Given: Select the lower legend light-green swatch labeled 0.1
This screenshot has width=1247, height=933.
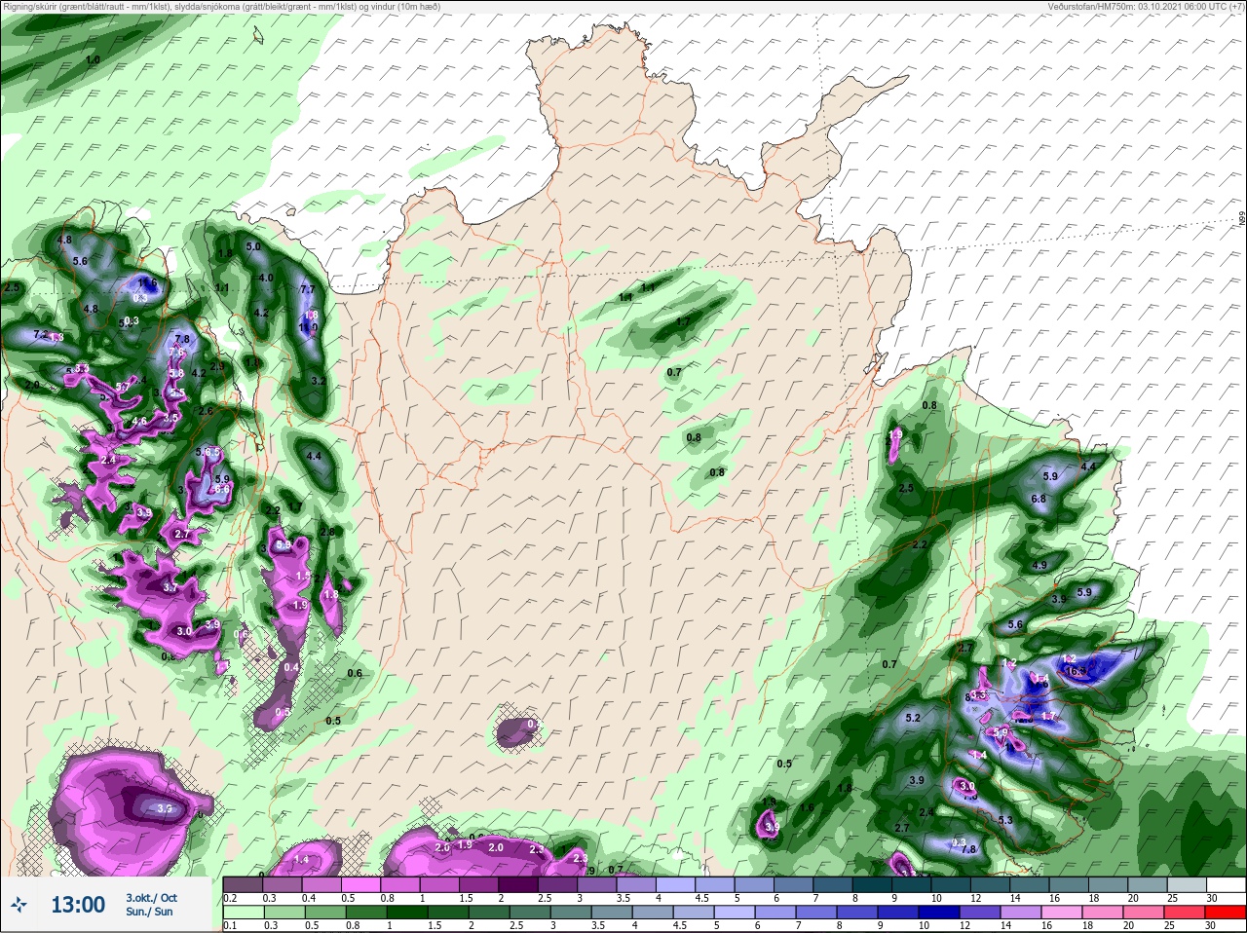Looking at the screenshot, I should (243, 912).
